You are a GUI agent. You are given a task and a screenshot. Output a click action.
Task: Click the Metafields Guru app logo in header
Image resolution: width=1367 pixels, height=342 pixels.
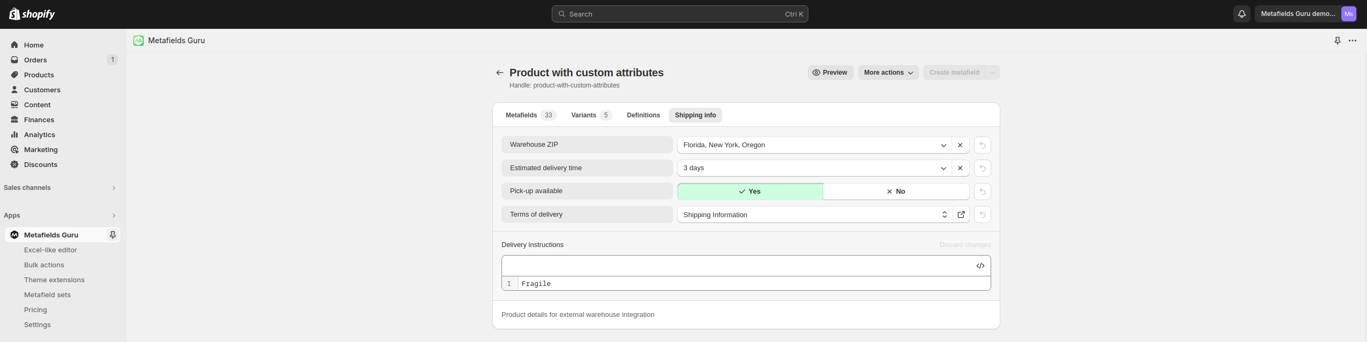tap(138, 41)
